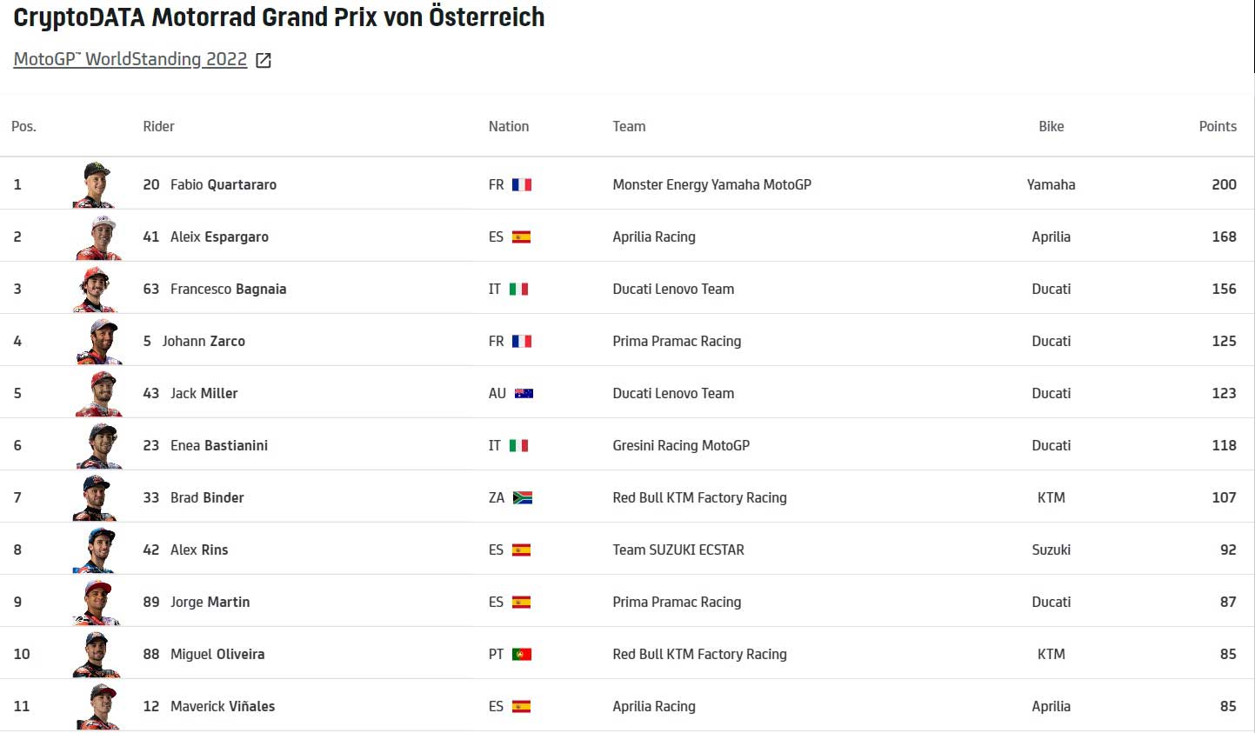Select the Rider column header
This screenshot has width=1255, height=733.
158,126
